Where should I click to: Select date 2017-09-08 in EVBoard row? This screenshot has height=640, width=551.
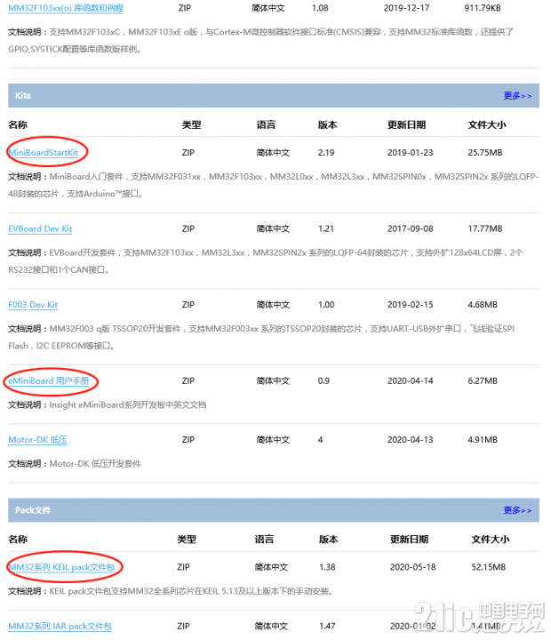pyautogui.click(x=411, y=229)
